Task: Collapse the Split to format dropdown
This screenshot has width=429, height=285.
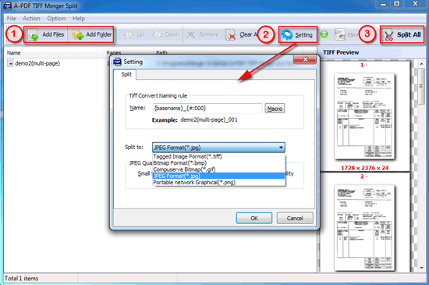Action: click(281, 148)
